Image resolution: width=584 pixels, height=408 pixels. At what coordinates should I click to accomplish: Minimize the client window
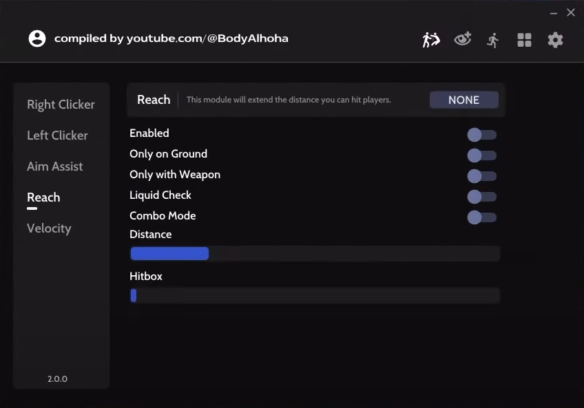554,13
